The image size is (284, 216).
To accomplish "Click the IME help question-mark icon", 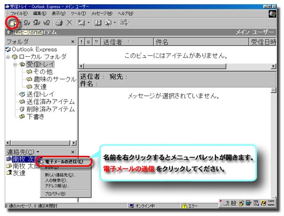I will click(x=264, y=203).
